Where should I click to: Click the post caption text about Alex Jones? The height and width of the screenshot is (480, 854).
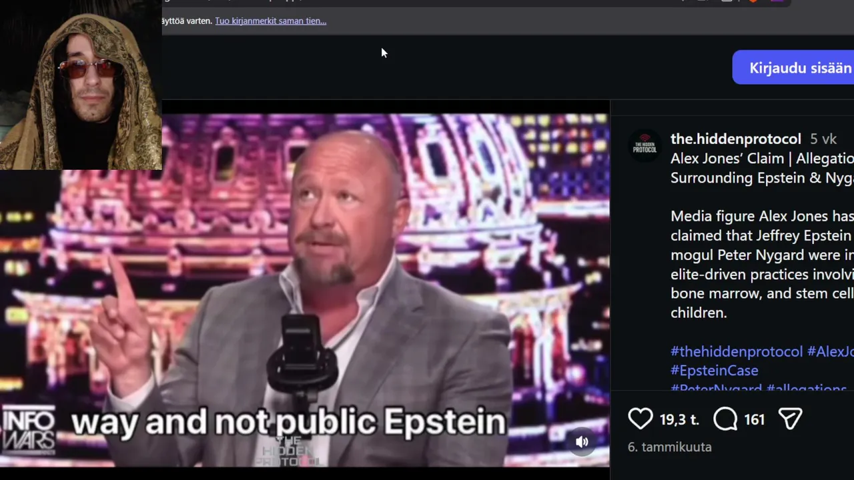point(762,264)
